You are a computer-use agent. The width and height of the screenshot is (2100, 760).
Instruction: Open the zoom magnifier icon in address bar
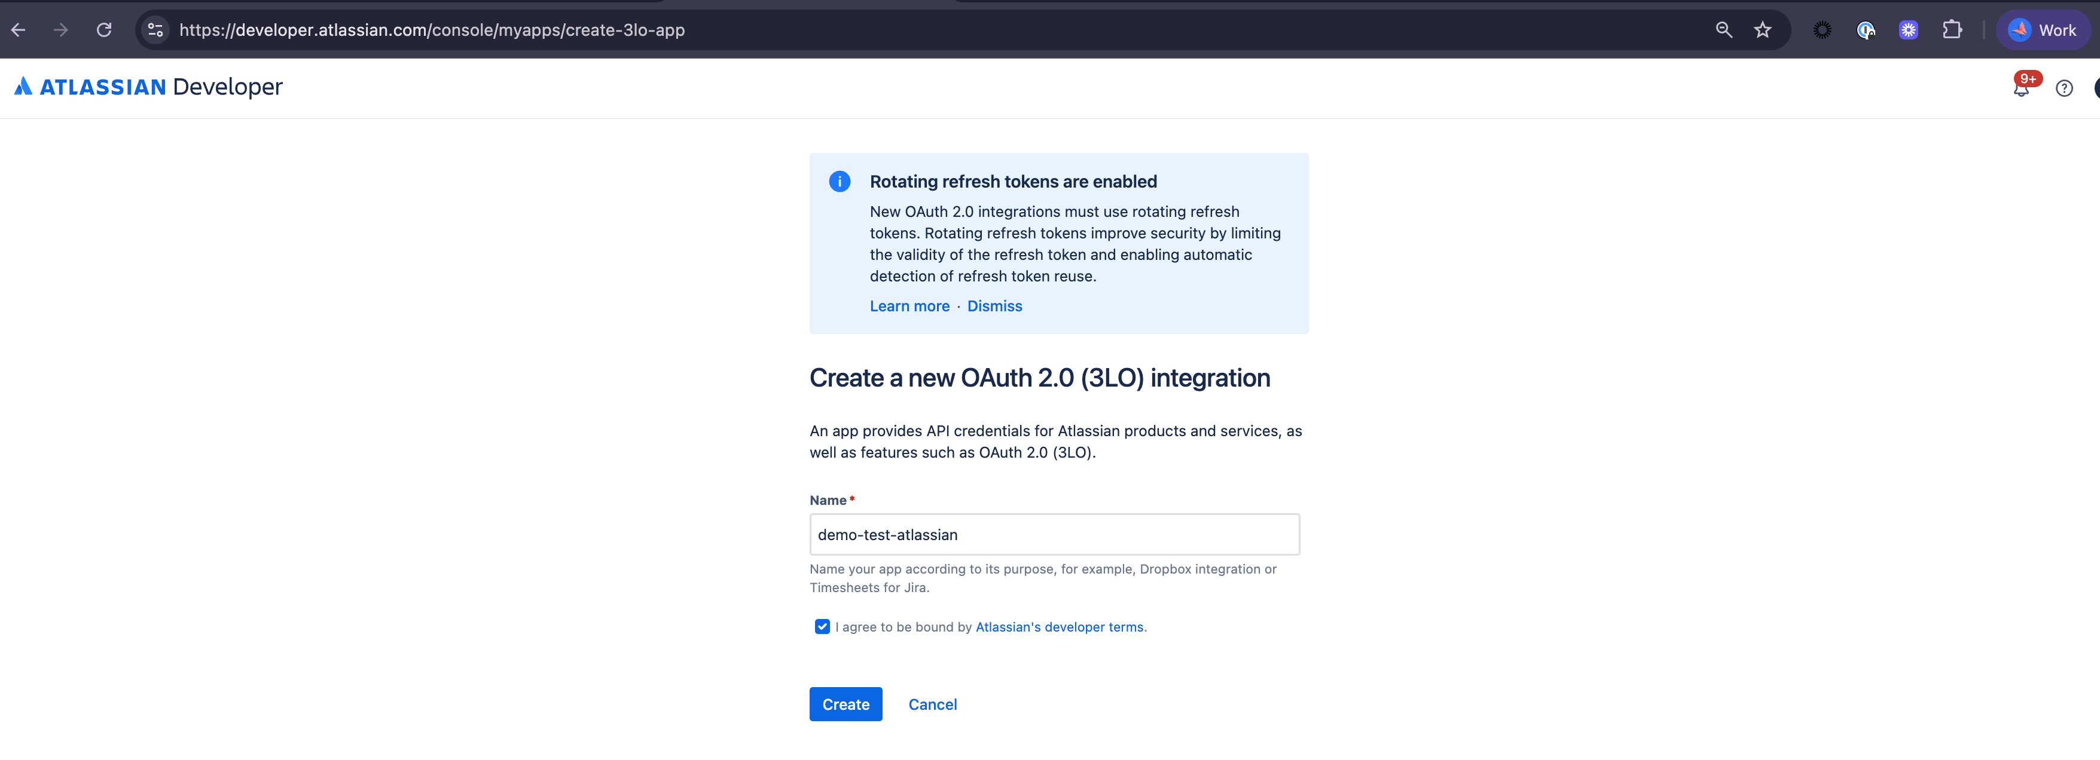tap(1723, 30)
